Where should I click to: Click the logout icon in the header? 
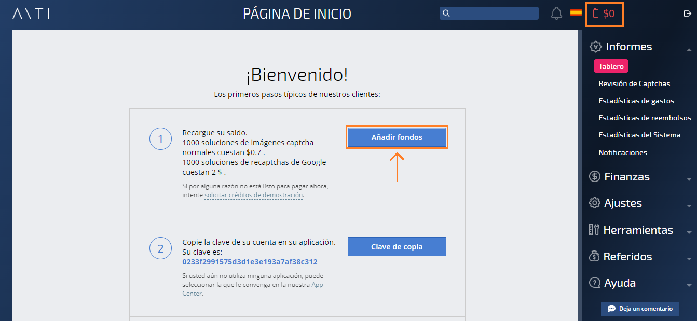pyautogui.click(x=688, y=13)
